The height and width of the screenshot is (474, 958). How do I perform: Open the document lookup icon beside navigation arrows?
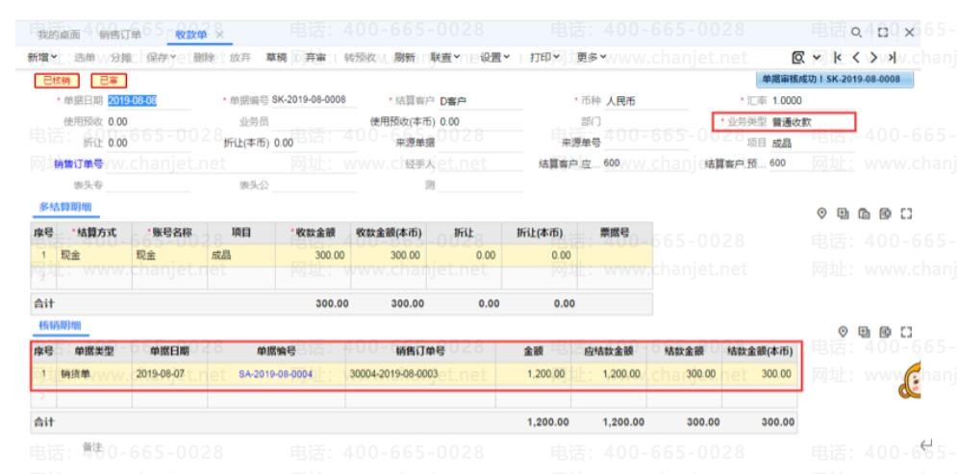[798, 58]
